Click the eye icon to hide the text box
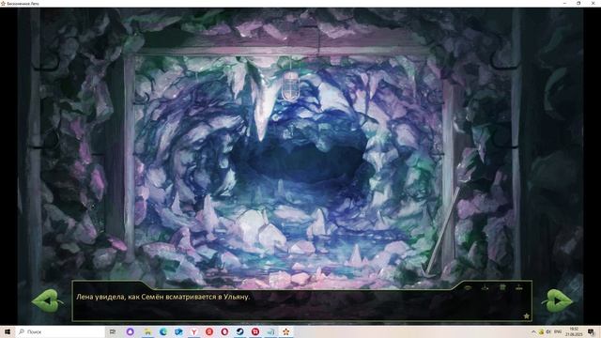The width and height of the screenshot is (601, 338). [x=468, y=287]
